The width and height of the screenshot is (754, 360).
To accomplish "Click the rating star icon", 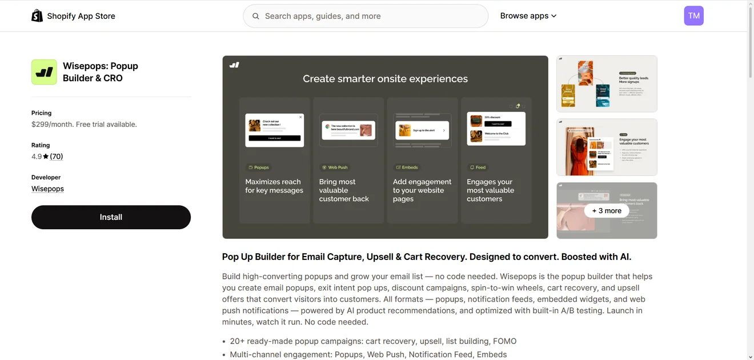I will [46, 157].
